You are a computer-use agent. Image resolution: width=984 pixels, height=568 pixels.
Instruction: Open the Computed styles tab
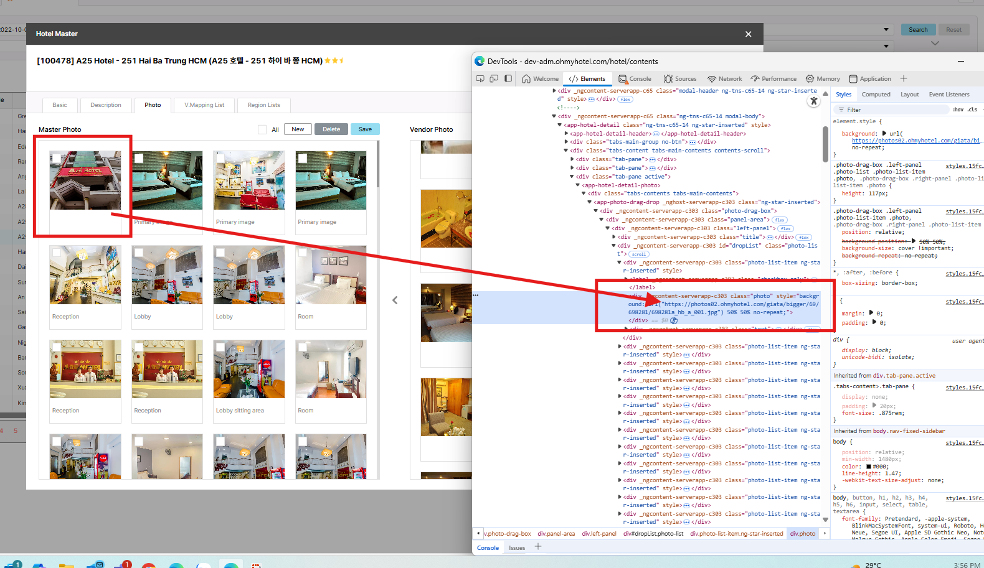point(876,95)
